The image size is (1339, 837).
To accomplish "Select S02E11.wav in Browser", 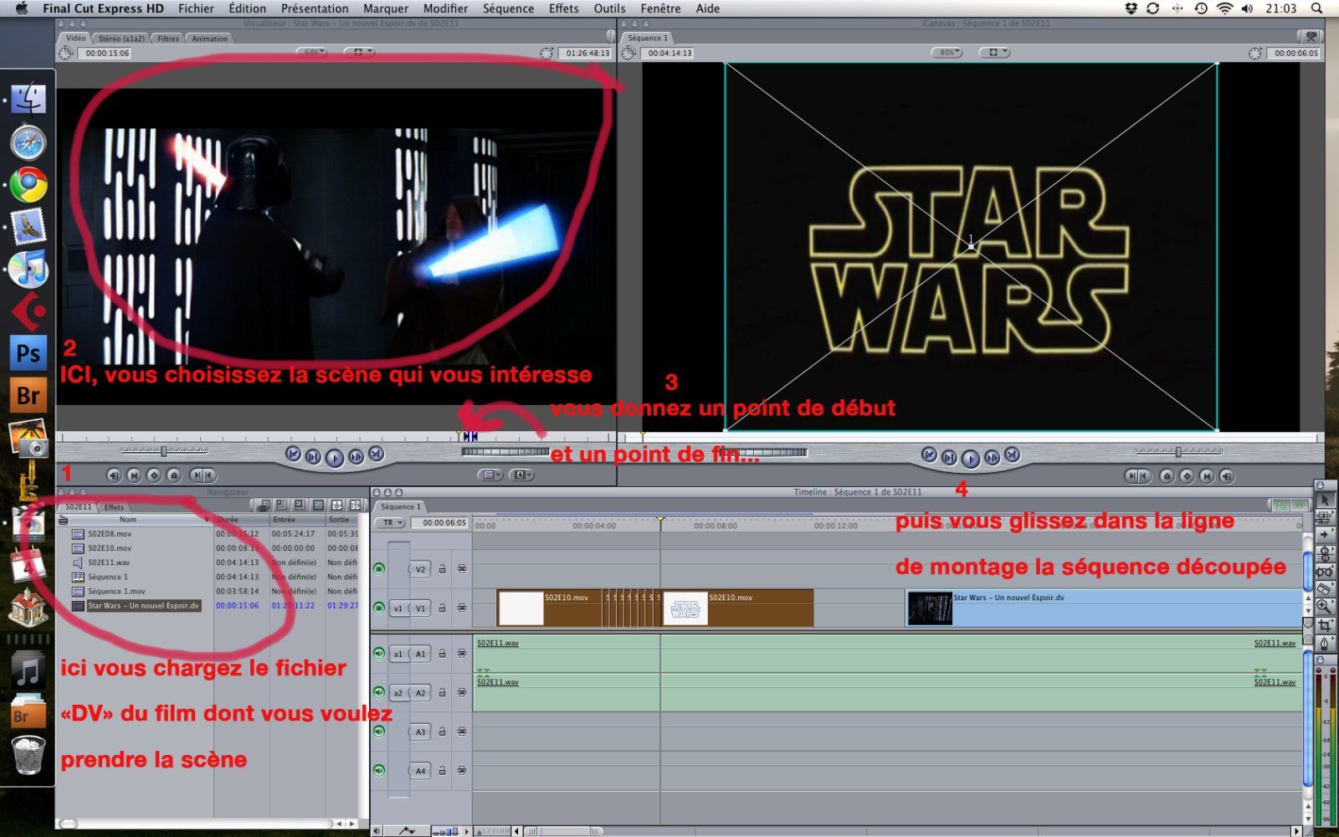I will [109, 562].
